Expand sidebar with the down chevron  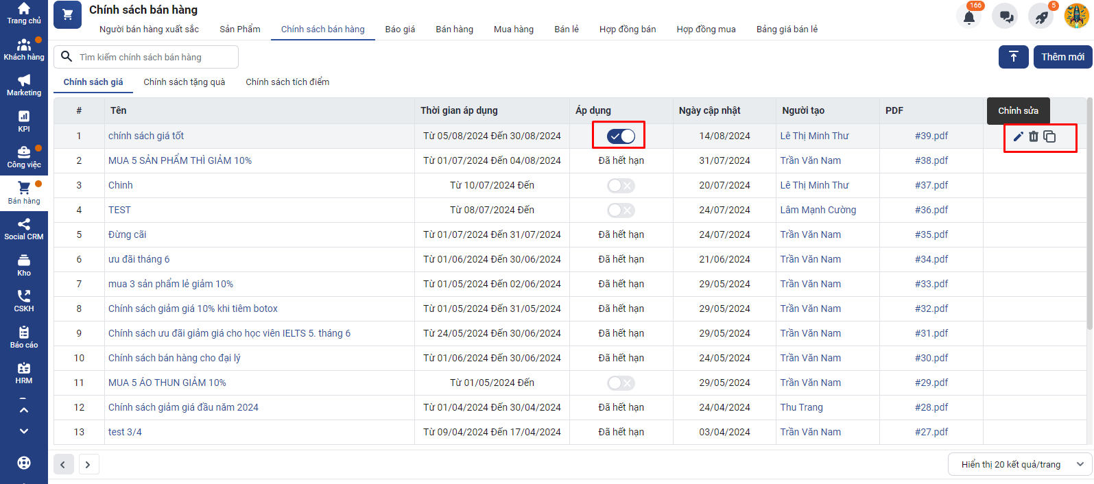24,431
